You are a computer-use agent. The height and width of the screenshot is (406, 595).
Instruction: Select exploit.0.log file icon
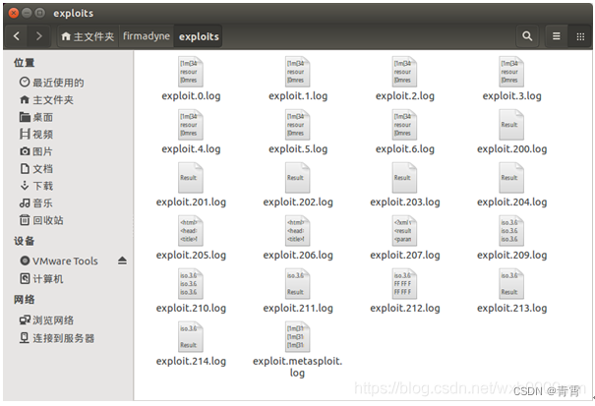[191, 72]
